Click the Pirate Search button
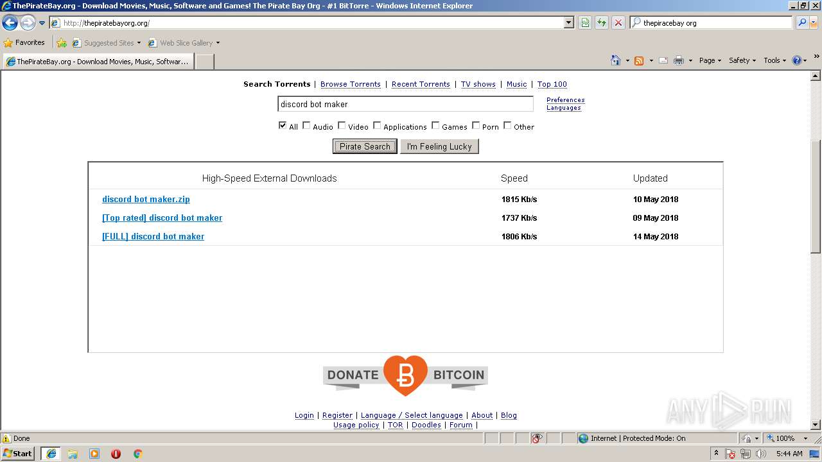The image size is (822, 462). coord(365,146)
